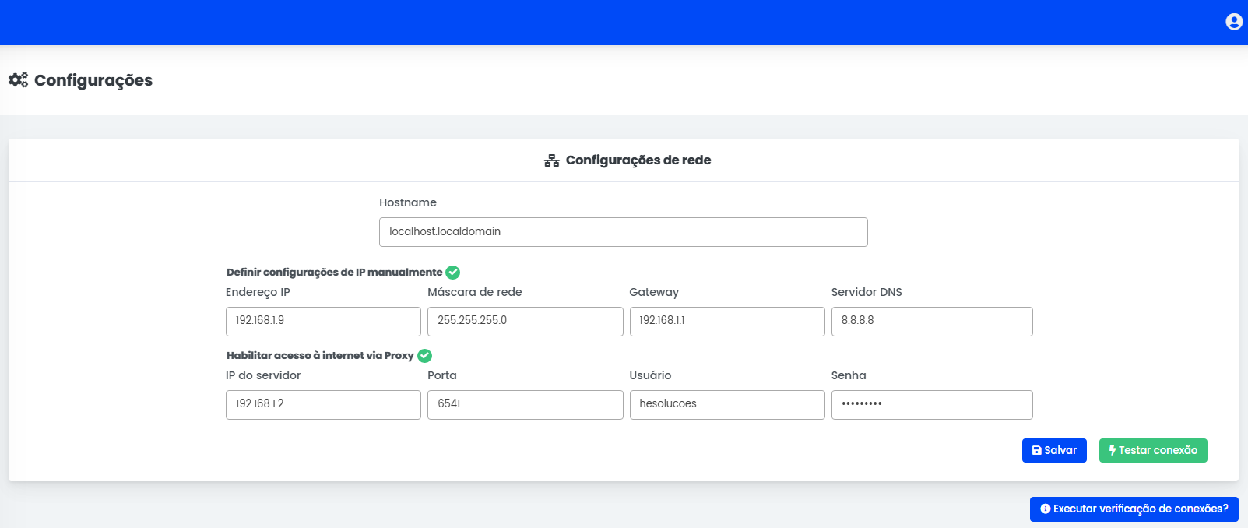Click the Usuário field
This screenshot has height=528, width=1248.
(726, 404)
